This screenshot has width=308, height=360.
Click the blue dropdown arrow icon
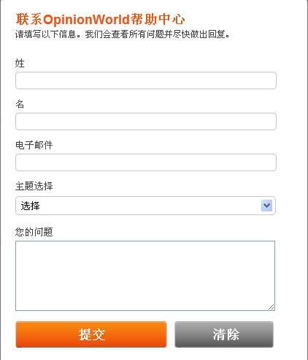(x=266, y=206)
